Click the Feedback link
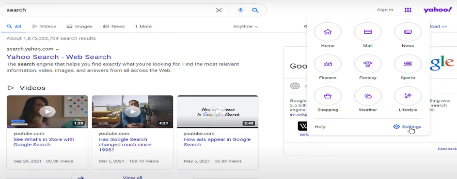 click(x=447, y=149)
